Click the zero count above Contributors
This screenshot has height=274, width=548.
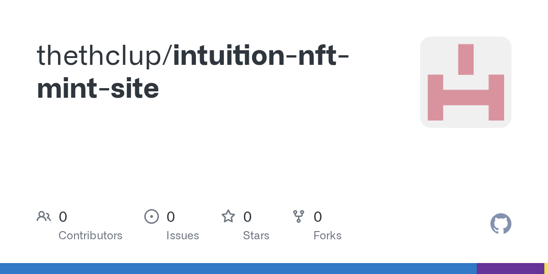(x=63, y=217)
